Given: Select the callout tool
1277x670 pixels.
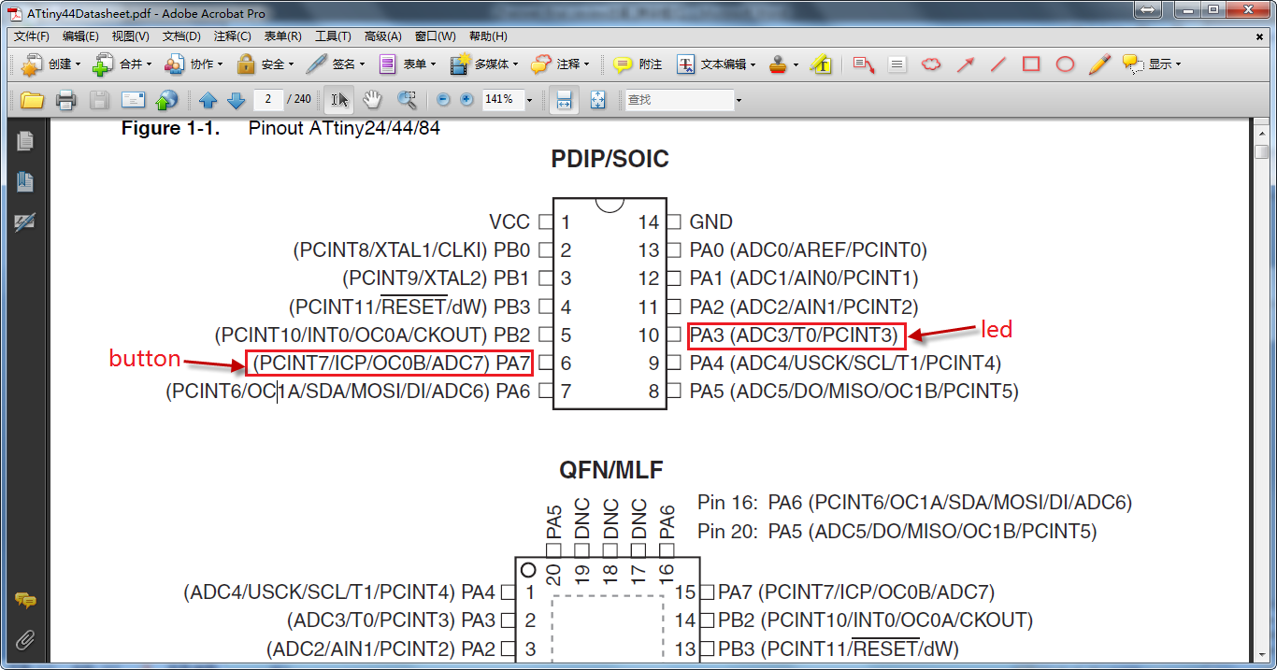Looking at the screenshot, I should [864, 64].
